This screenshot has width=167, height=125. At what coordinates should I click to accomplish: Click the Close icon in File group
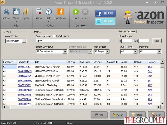(6, 12)
